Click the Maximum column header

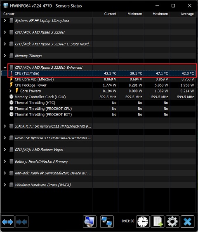[x=157, y=14]
